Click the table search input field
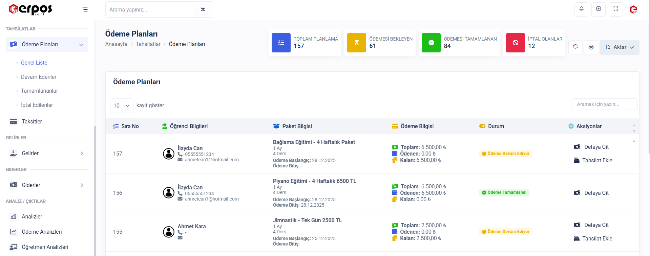 click(x=605, y=104)
